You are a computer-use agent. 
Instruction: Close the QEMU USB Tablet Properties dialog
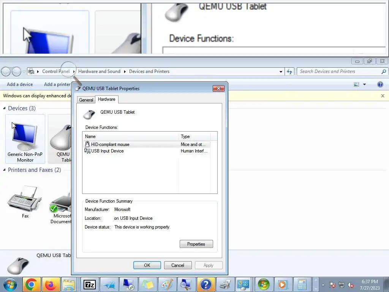218,88
